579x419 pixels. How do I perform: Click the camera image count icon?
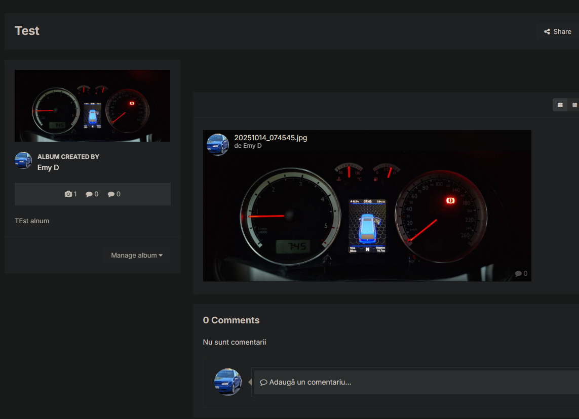68,194
